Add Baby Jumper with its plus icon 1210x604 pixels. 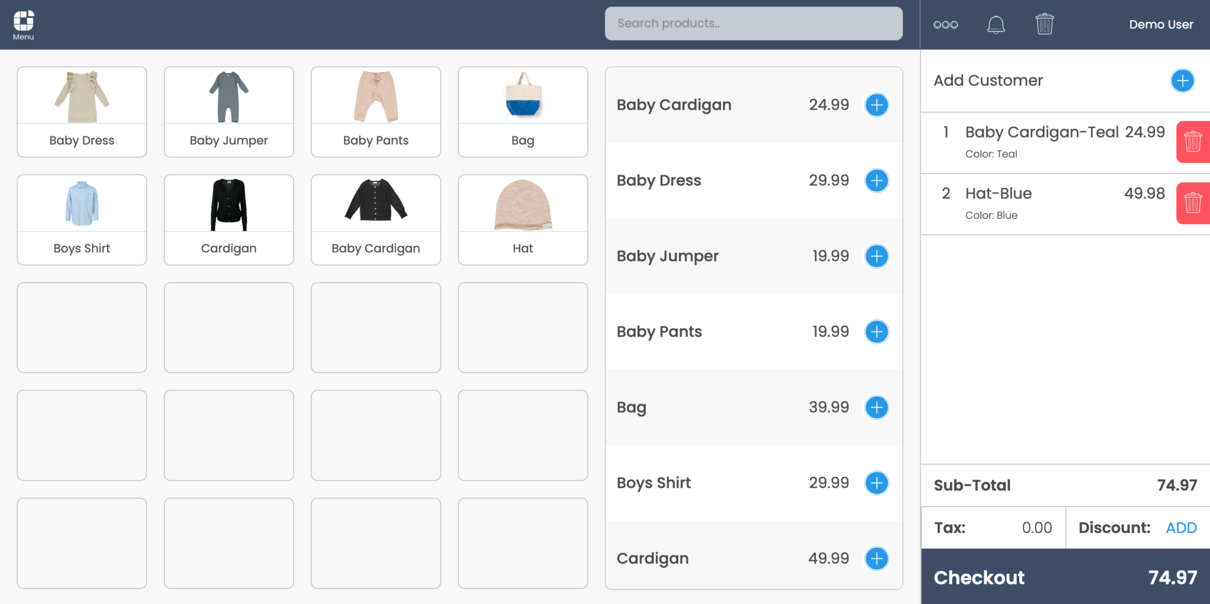(876, 256)
